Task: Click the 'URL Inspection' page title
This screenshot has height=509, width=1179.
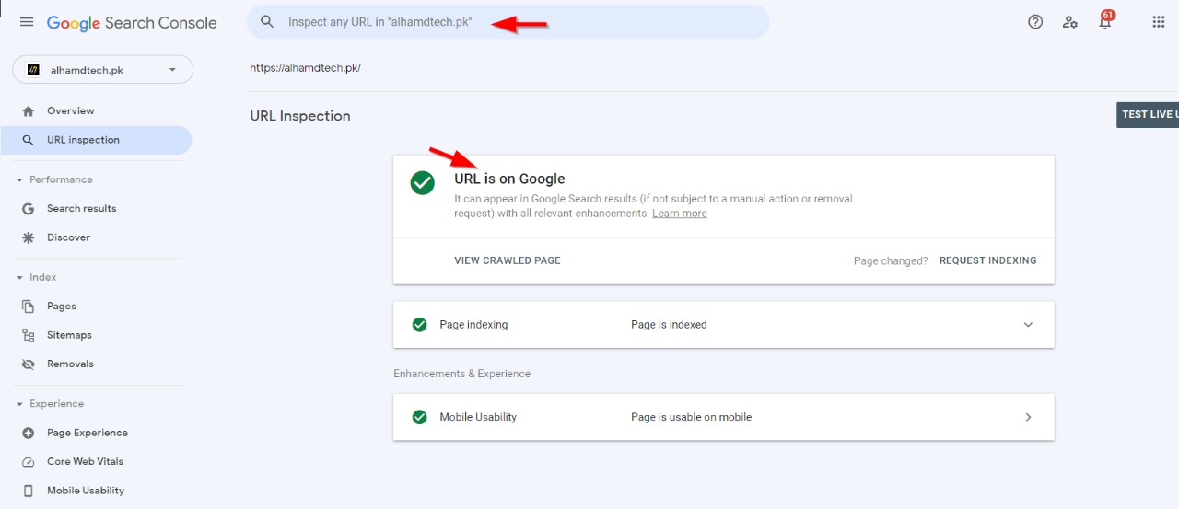Action: [x=300, y=116]
